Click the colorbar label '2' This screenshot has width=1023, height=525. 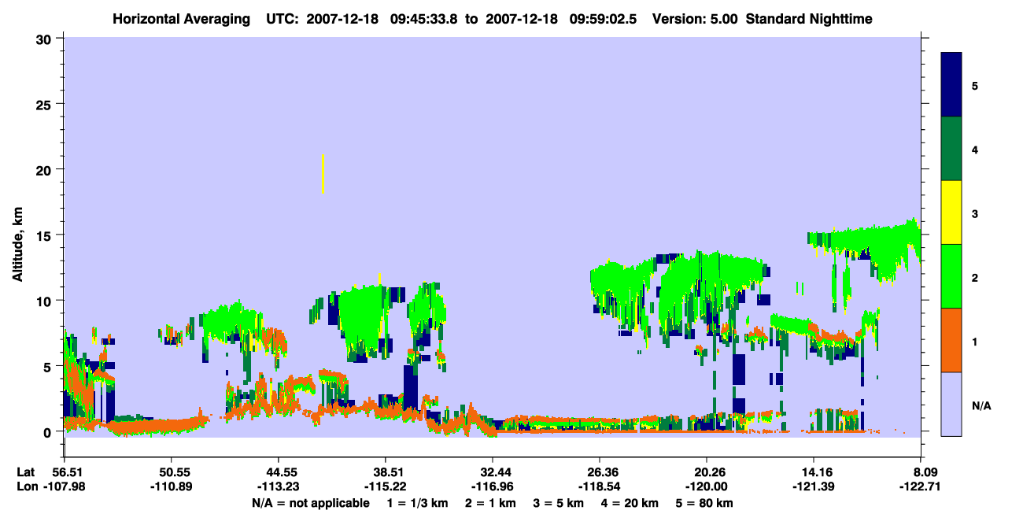click(x=975, y=277)
